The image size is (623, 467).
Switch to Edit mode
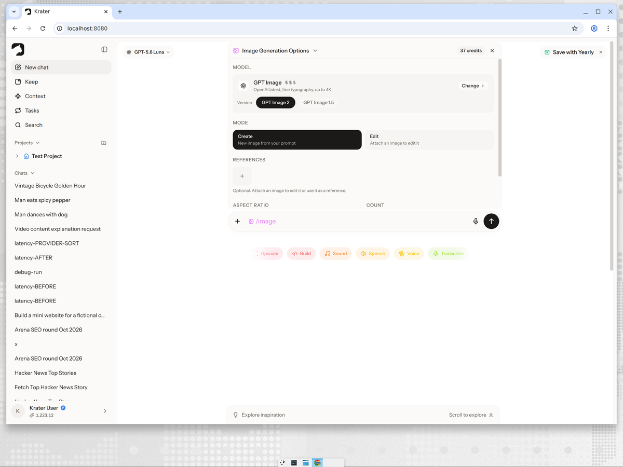click(x=429, y=140)
